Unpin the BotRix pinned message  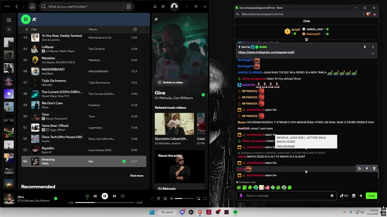365,47
